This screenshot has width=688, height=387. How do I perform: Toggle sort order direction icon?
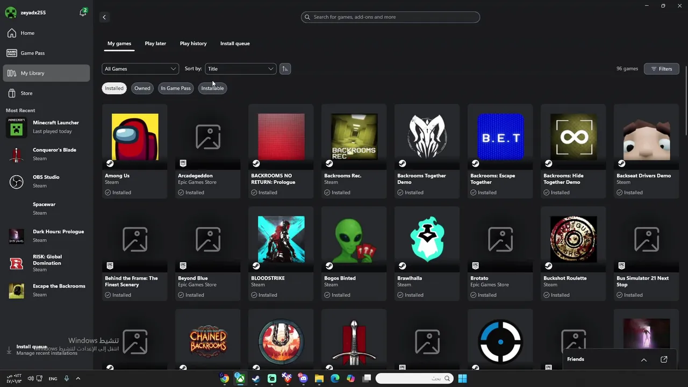pyautogui.click(x=285, y=69)
